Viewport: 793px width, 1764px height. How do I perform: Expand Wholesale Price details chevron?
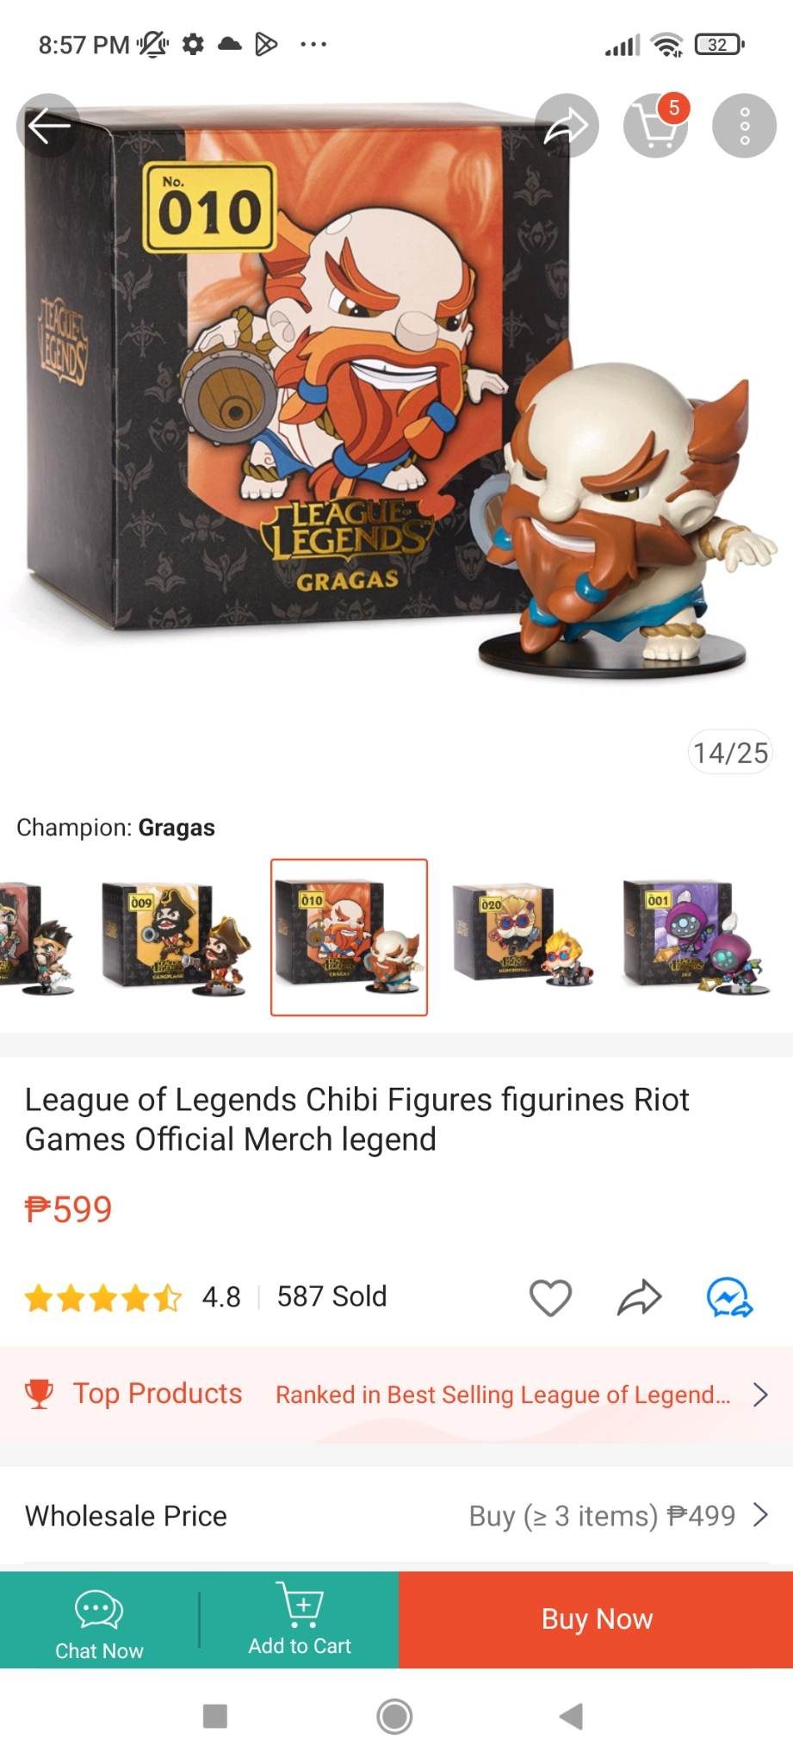click(760, 1514)
